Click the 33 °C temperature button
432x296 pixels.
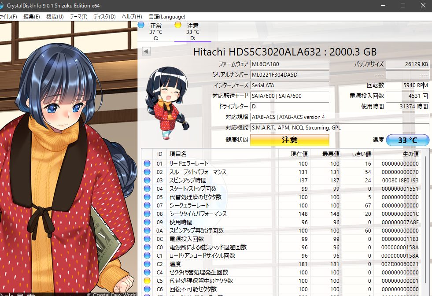pyautogui.click(x=407, y=140)
